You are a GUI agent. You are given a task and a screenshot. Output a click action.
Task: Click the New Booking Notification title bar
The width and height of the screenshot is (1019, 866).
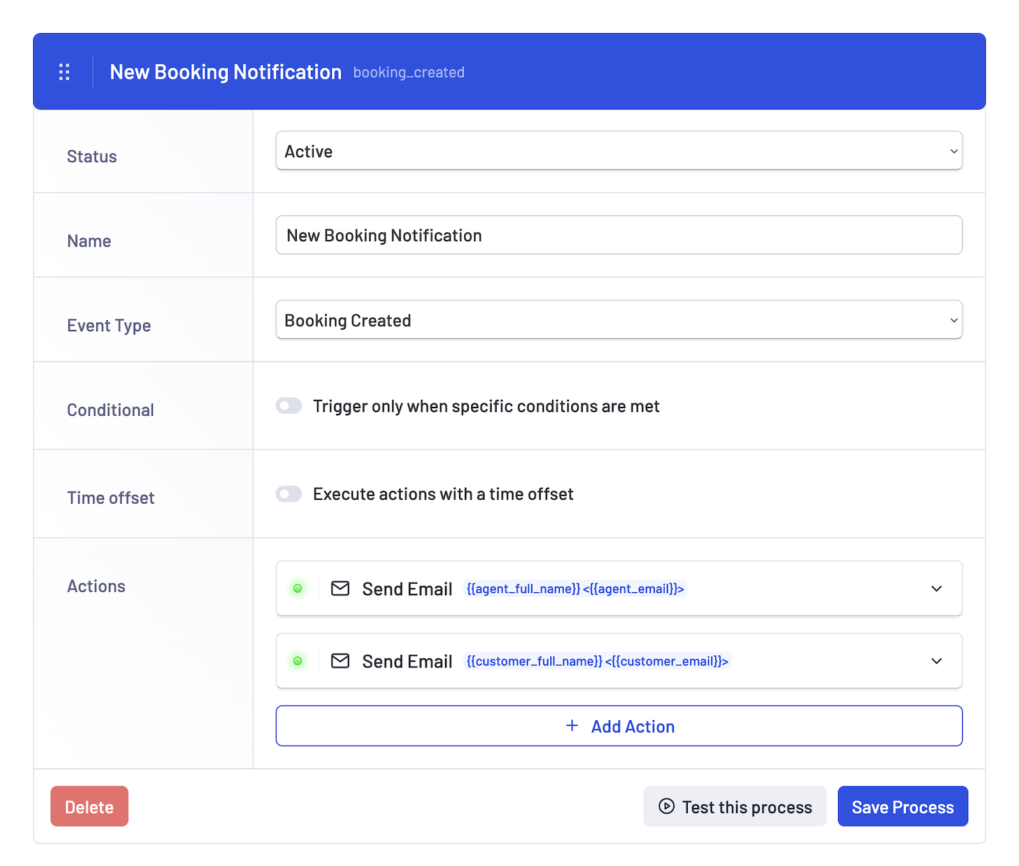pos(226,72)
